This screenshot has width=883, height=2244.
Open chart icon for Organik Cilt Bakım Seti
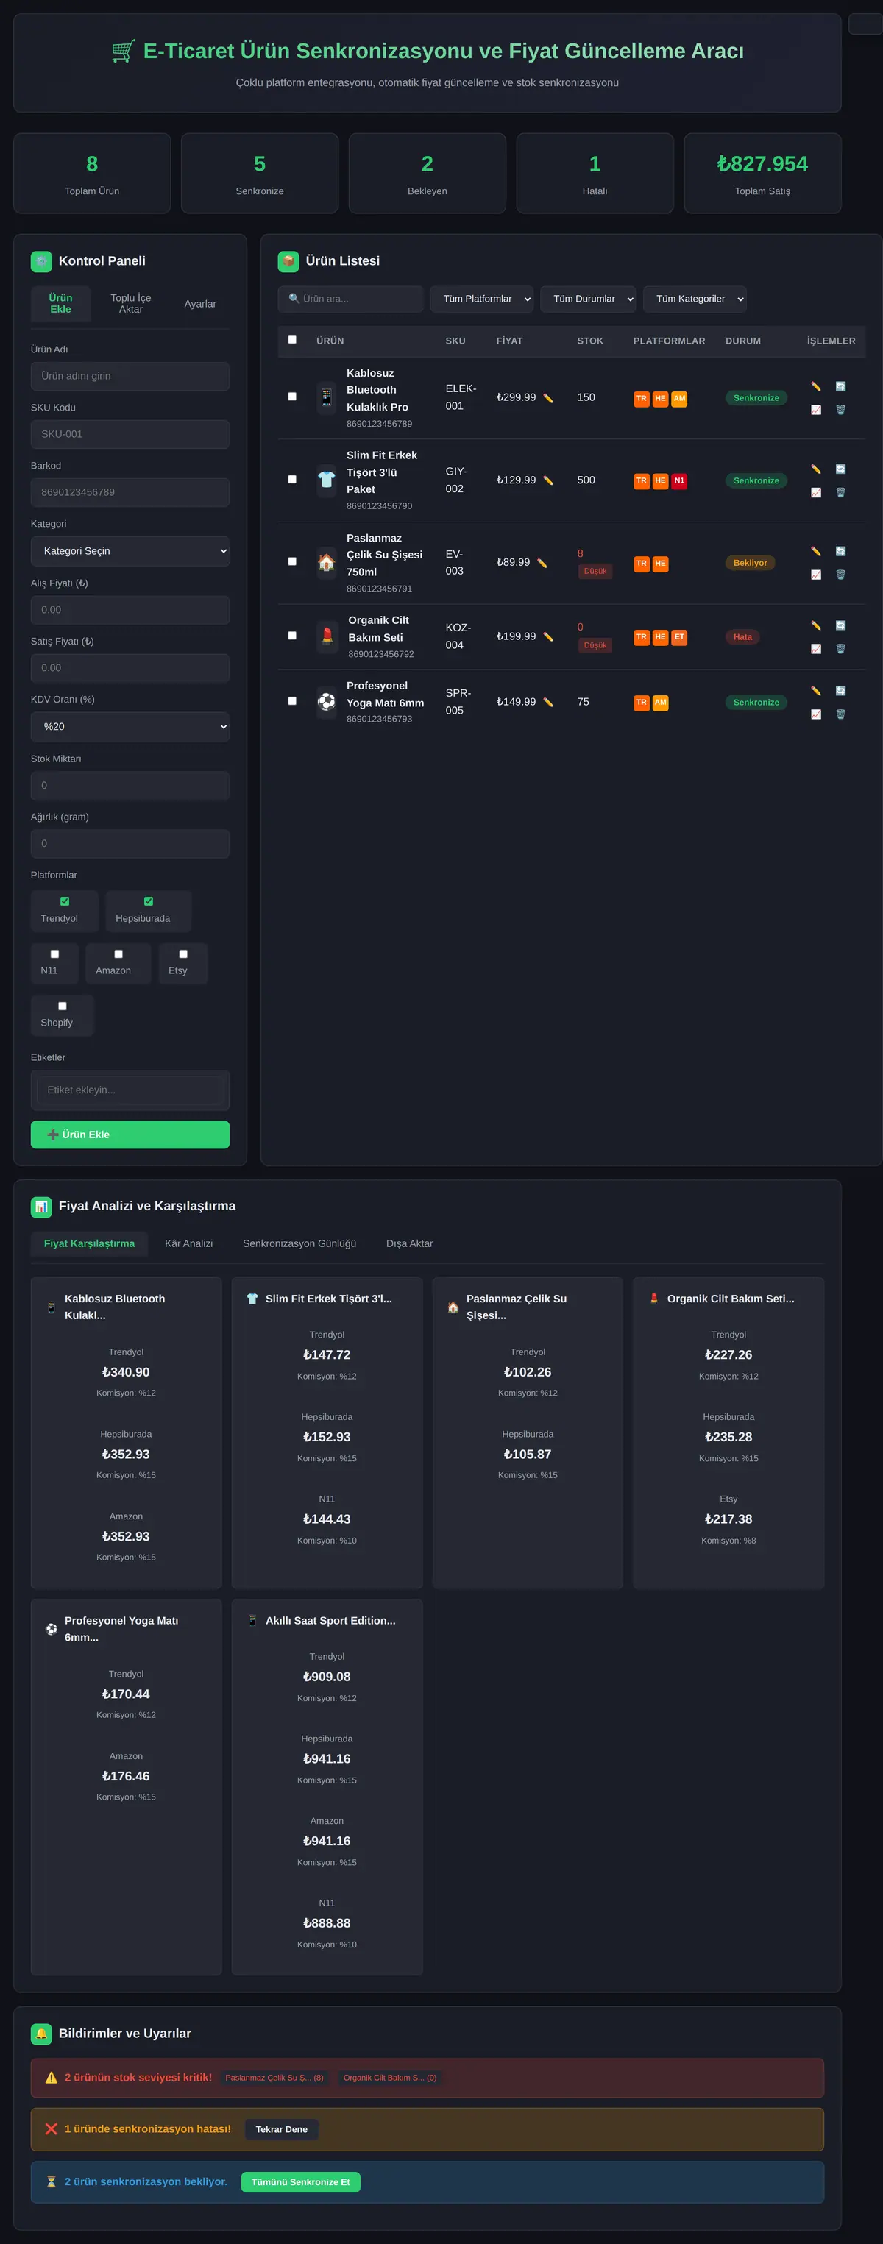point(816,649)
